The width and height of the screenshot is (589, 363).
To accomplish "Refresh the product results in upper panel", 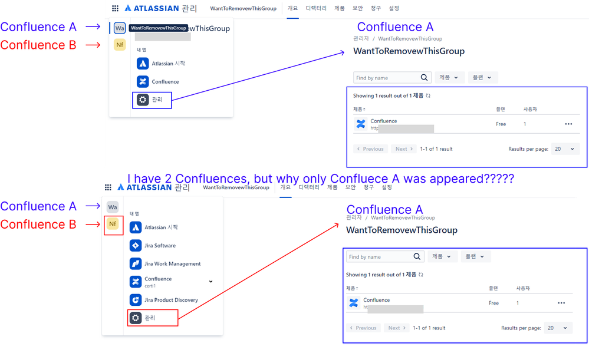I will [428, 95].
